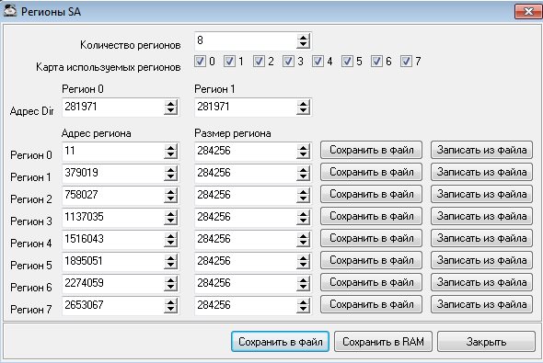Click Записать из файла for Регион 7
Screen dimensions: 543x363
click(481, 304)
